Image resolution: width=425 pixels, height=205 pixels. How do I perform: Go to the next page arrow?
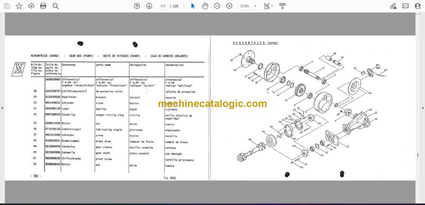click(x=149, y=6)
